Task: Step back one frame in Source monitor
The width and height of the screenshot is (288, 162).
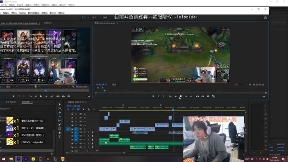Action: click(x=36, y=96)
